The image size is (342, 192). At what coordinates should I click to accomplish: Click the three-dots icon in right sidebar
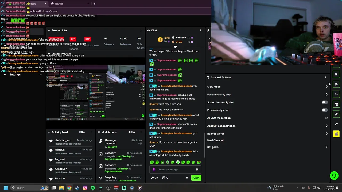tap(336, 124)
